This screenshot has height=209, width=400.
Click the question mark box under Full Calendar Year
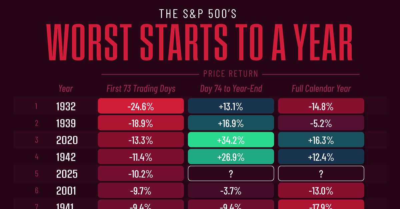[321, 174]
